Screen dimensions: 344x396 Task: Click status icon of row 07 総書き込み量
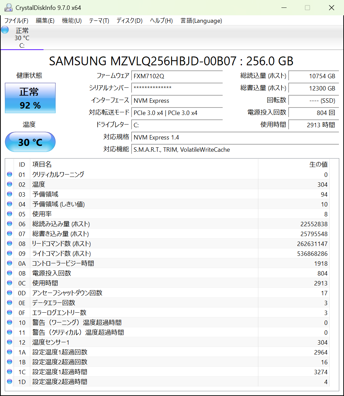10,233
